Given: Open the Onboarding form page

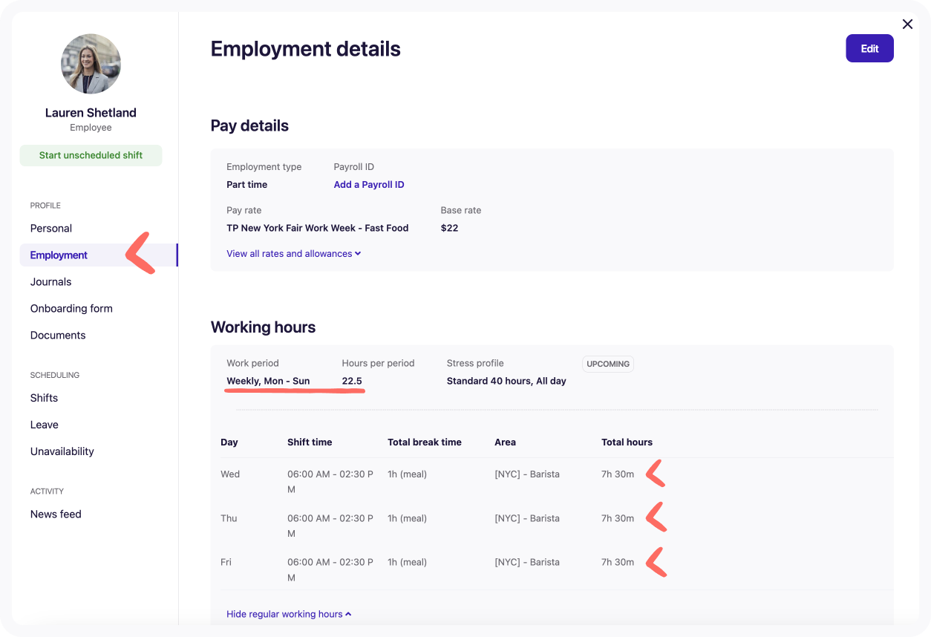Looking at the screenshot, I should click(71, 308).
